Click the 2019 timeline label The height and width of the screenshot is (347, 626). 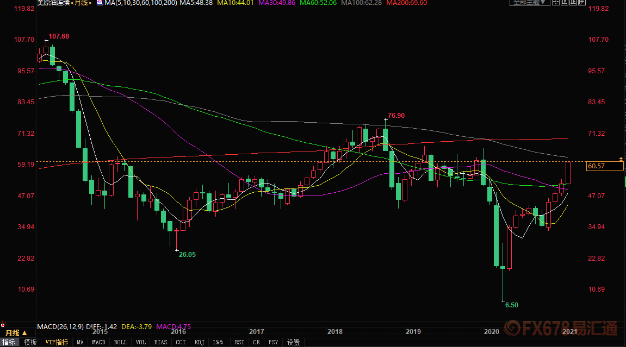point(413,331)
